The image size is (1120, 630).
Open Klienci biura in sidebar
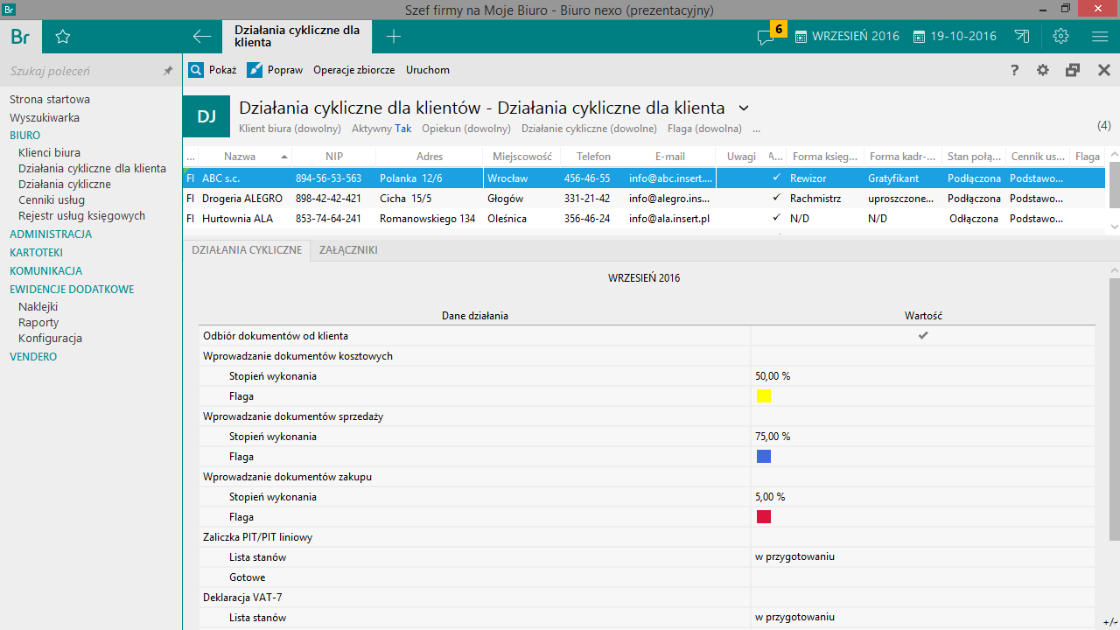[49, 153]
